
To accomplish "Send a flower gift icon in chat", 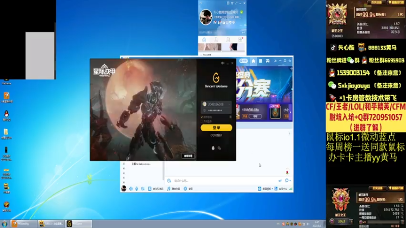I will [x=287, y=172].
